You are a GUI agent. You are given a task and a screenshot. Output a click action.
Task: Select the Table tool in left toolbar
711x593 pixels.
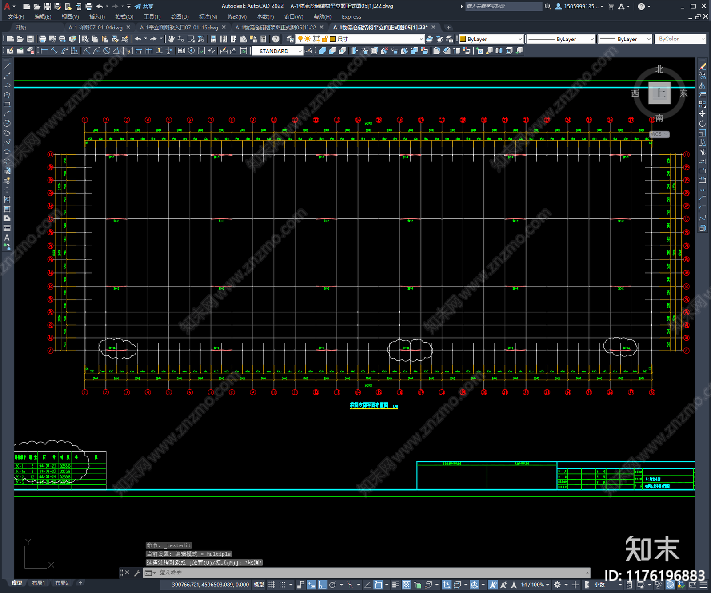pos(7,228)
